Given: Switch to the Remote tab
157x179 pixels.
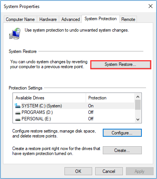Looking at the screenshot, I should [128, 19].
